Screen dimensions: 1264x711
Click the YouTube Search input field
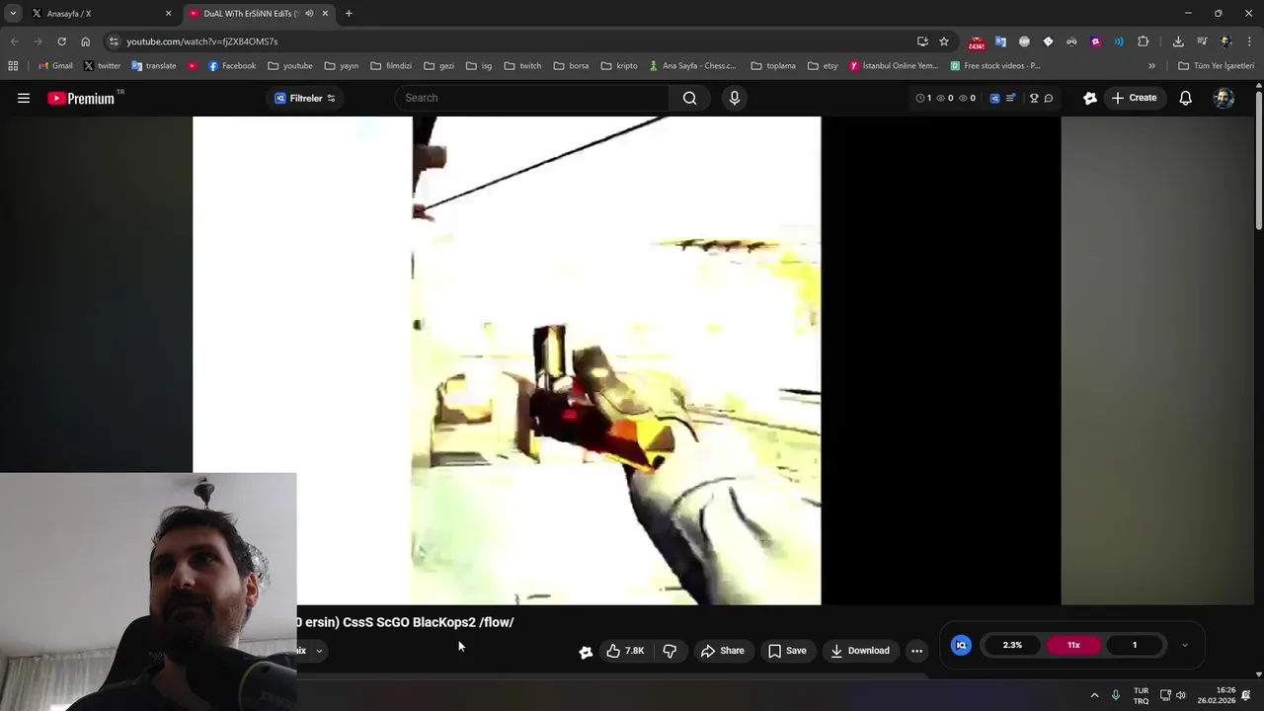[533, 98]
